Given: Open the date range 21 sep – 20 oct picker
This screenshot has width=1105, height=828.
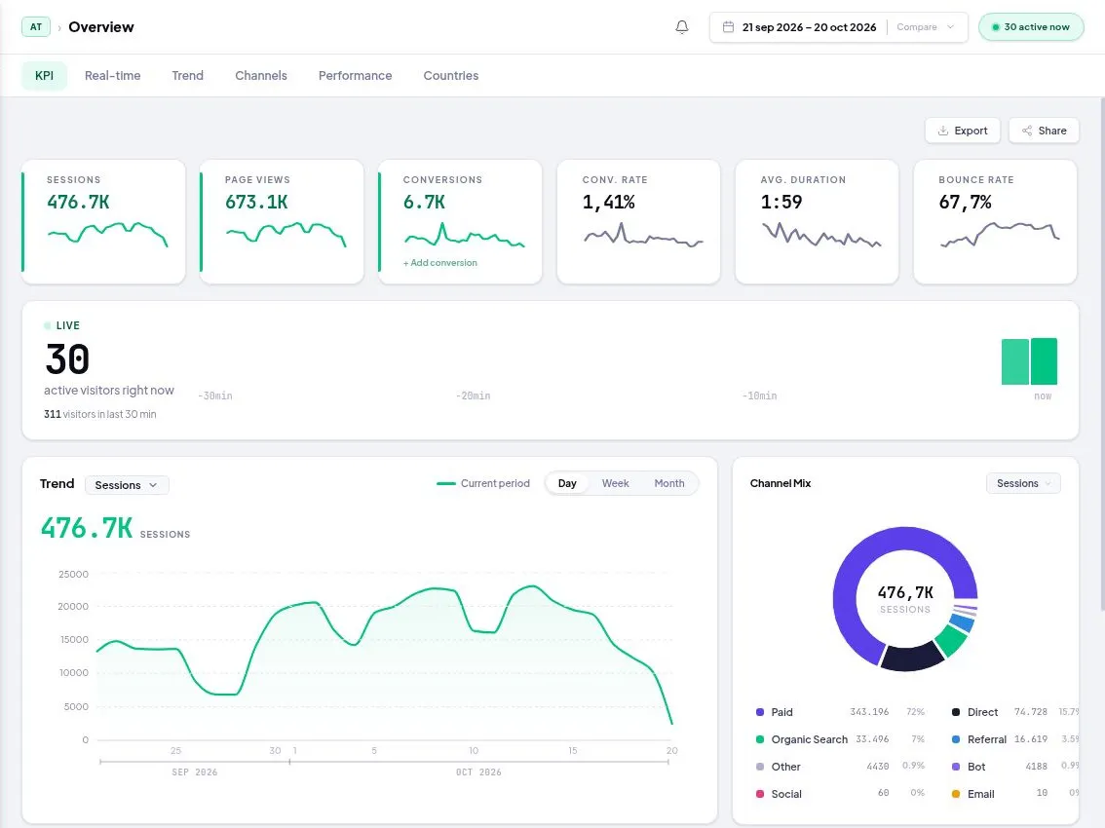Looking at the screenshot, I should pyautogui.click(x=809, y=27).
